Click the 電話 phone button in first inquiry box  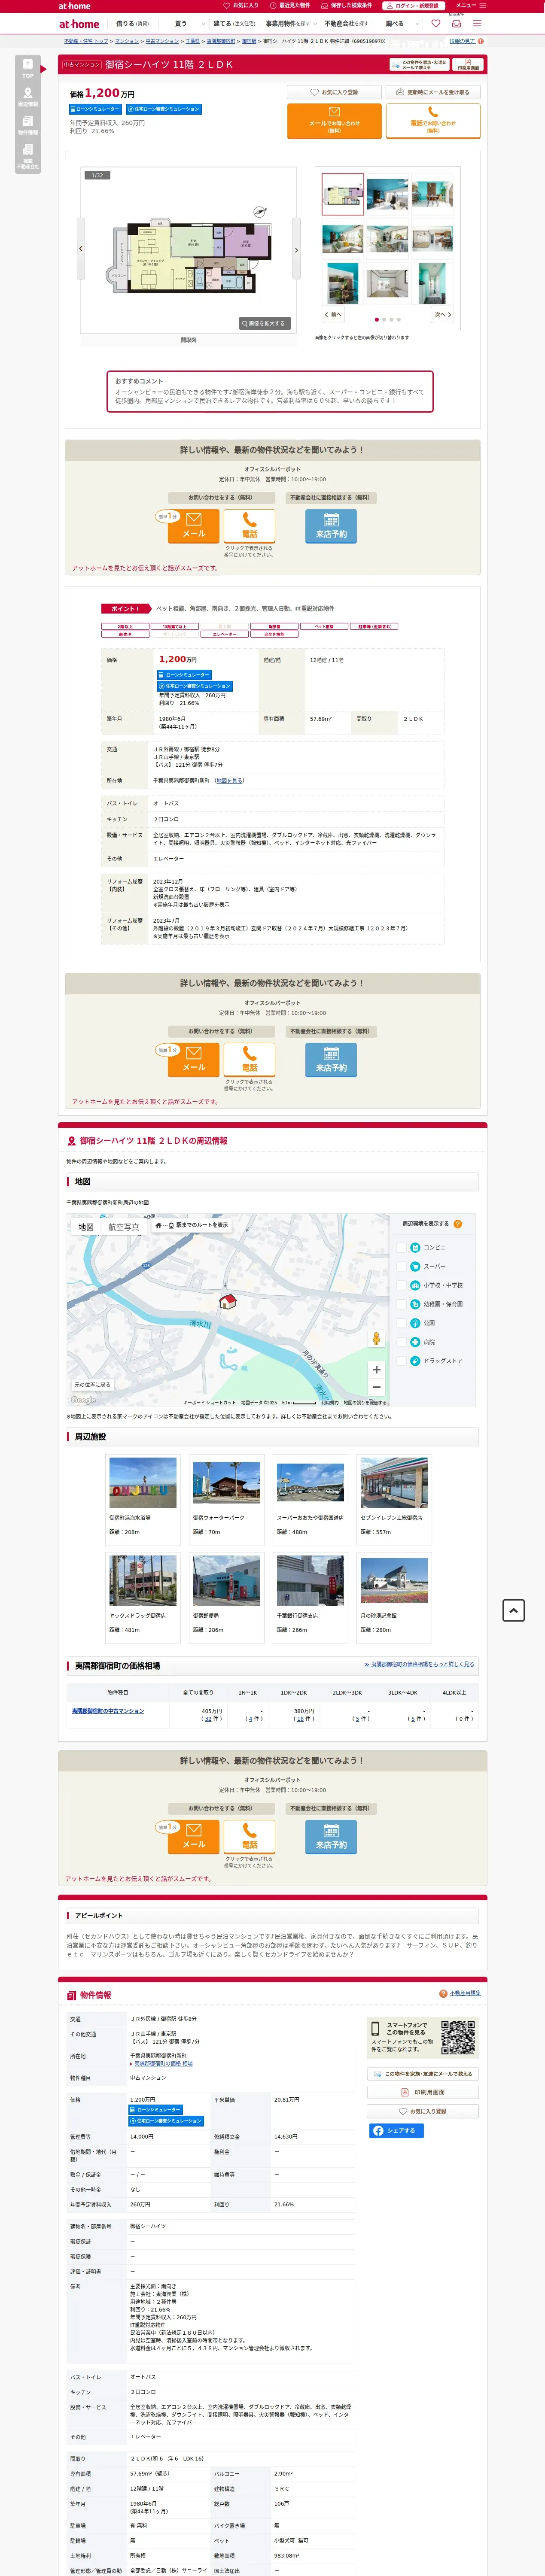tap(249, 526)
